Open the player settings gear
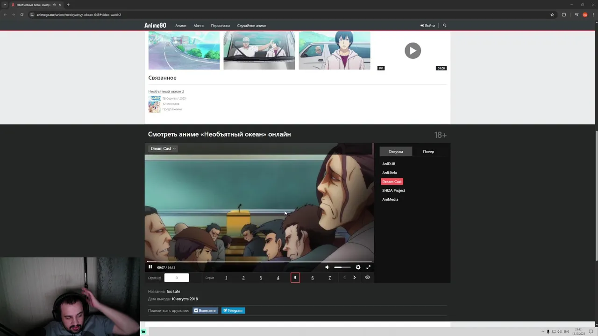Viewport: 598px width, 336px height. (x=358, y=267)
